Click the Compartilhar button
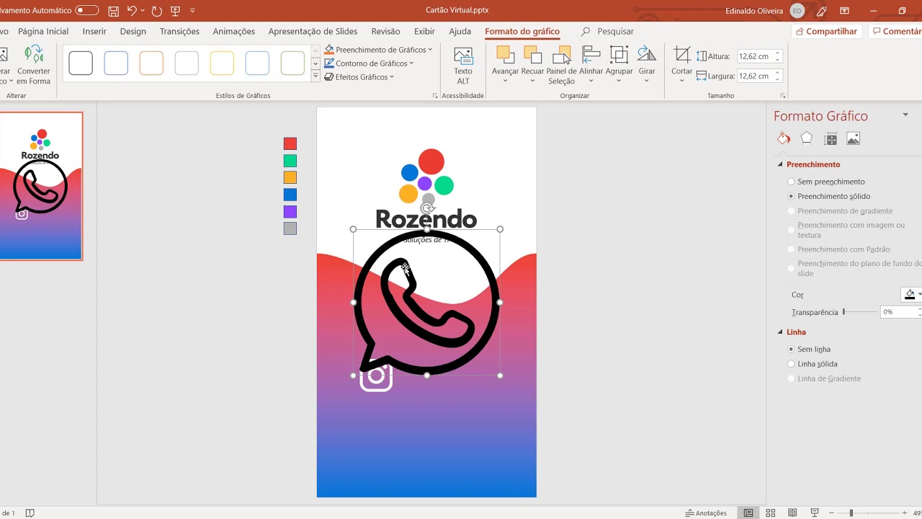The image size is (922, 519). tap(825, 32)
